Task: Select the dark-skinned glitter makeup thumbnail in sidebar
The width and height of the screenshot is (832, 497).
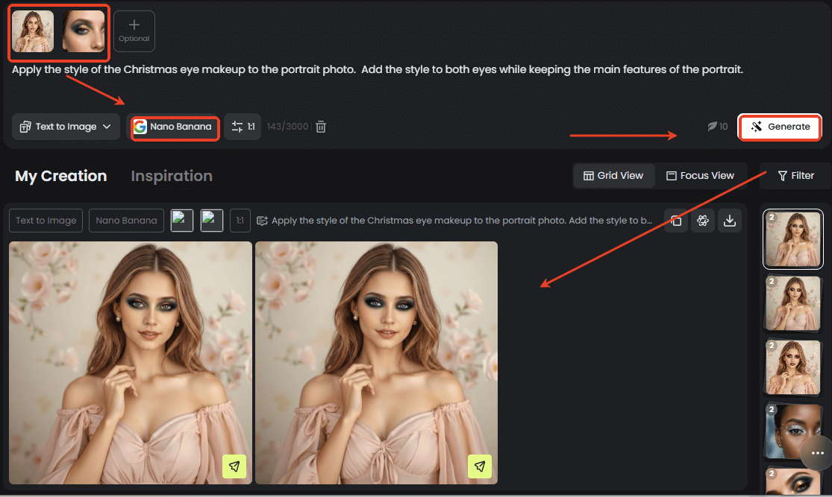Action: coord(792,431)
